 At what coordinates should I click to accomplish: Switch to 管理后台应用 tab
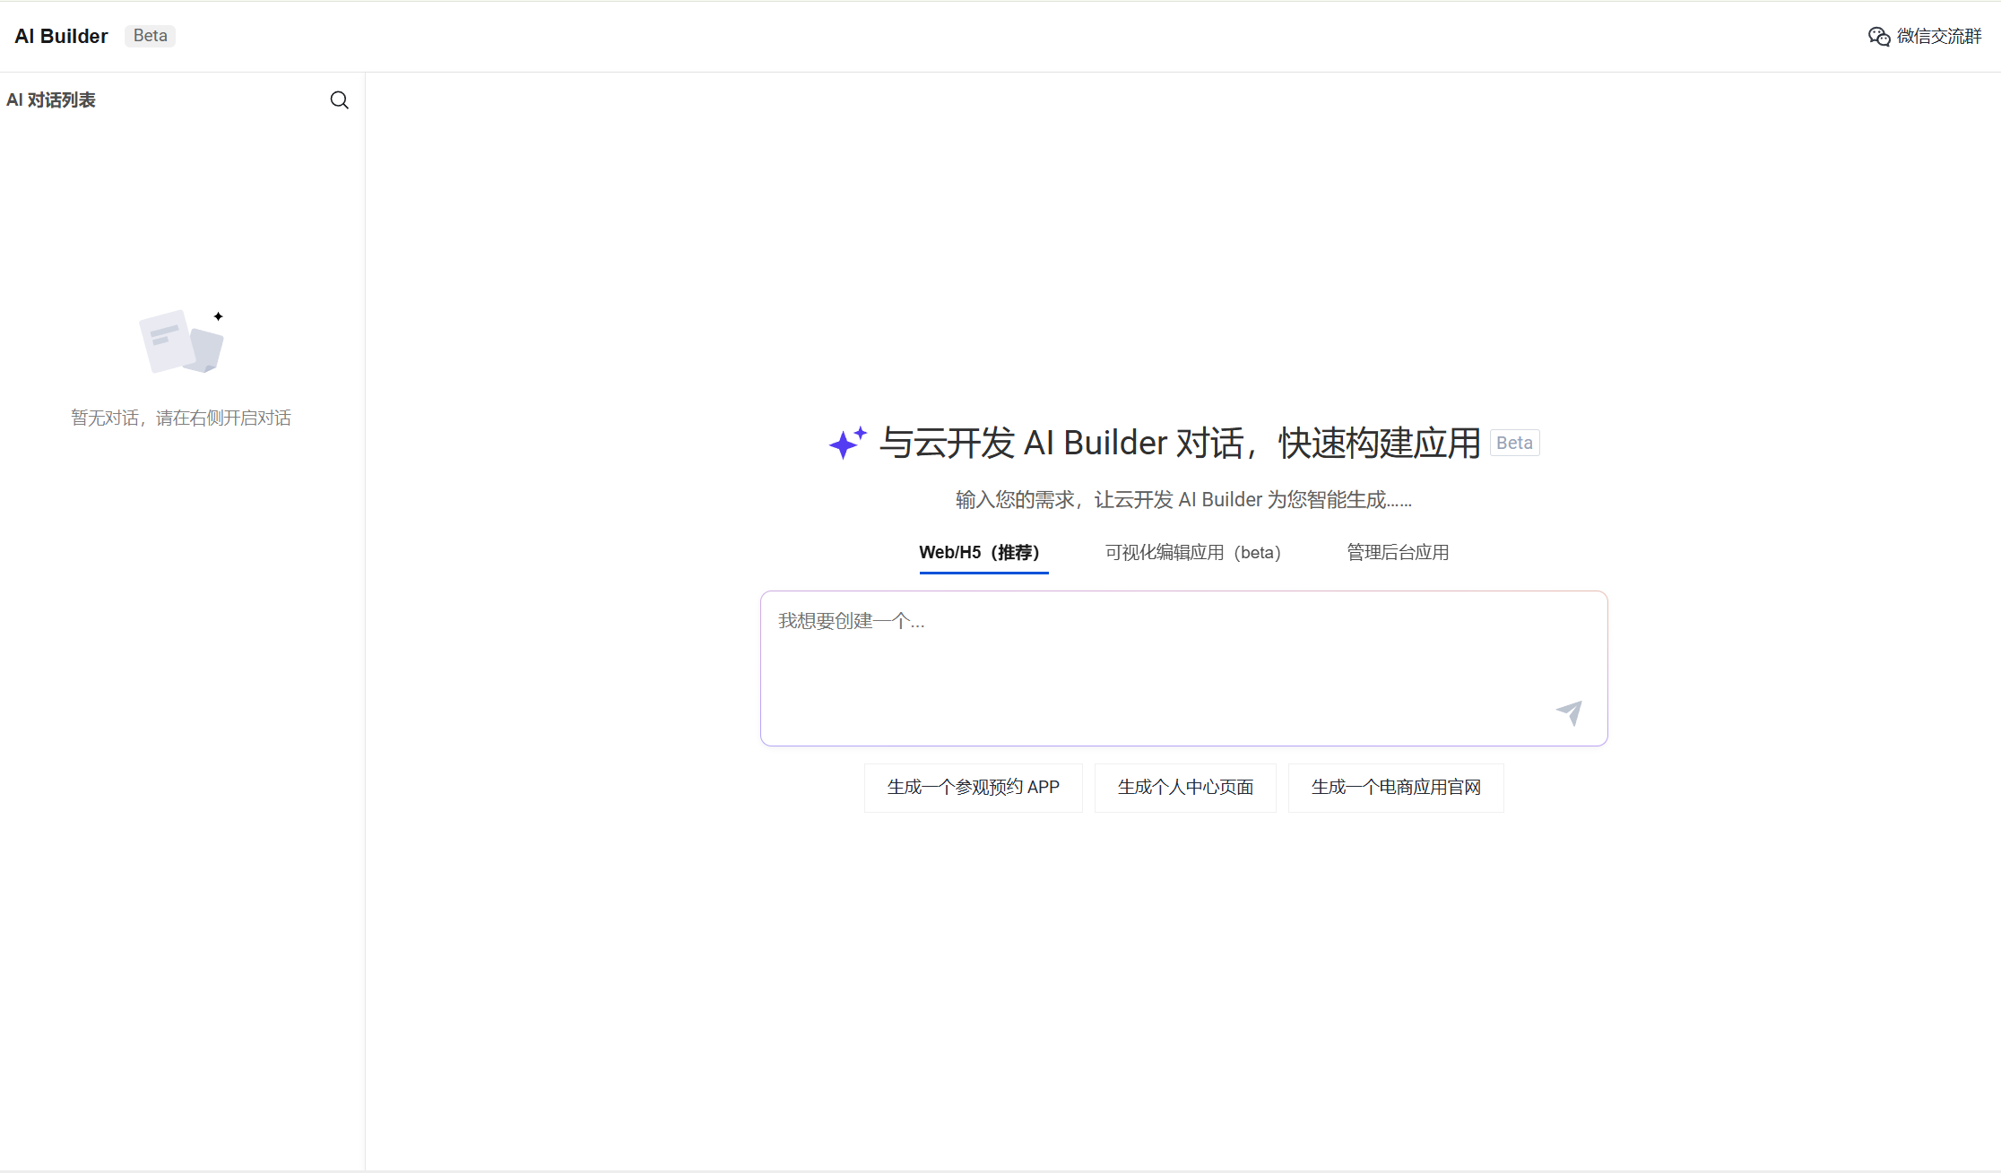pyautogui.click(x=1398, y=553)
